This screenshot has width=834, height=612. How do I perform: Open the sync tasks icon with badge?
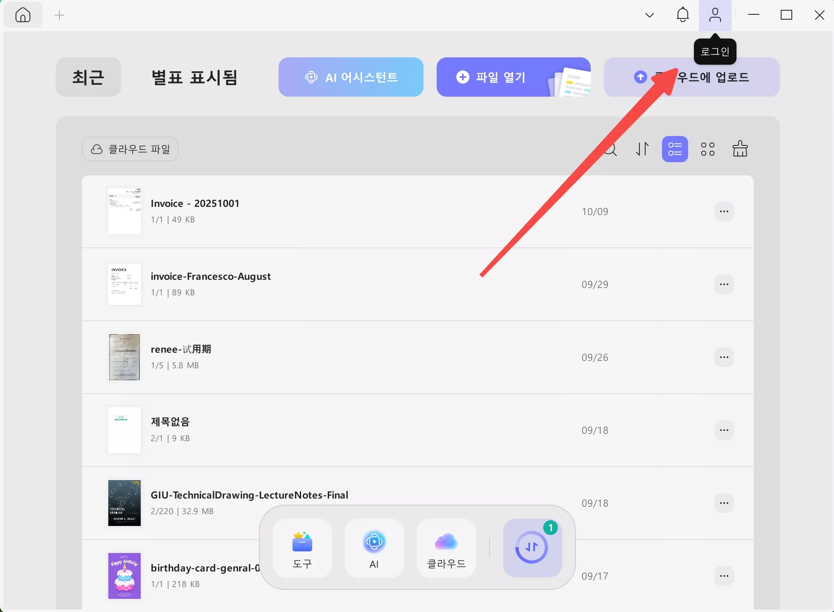point(532,548)
